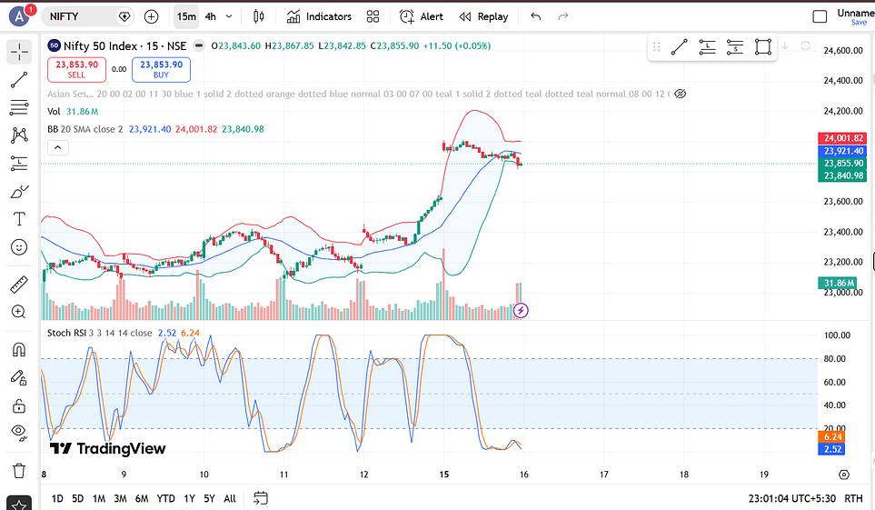Select the text annotation tool
The image size is (875, 510).
pyautogui.click(x=19, y=219)
